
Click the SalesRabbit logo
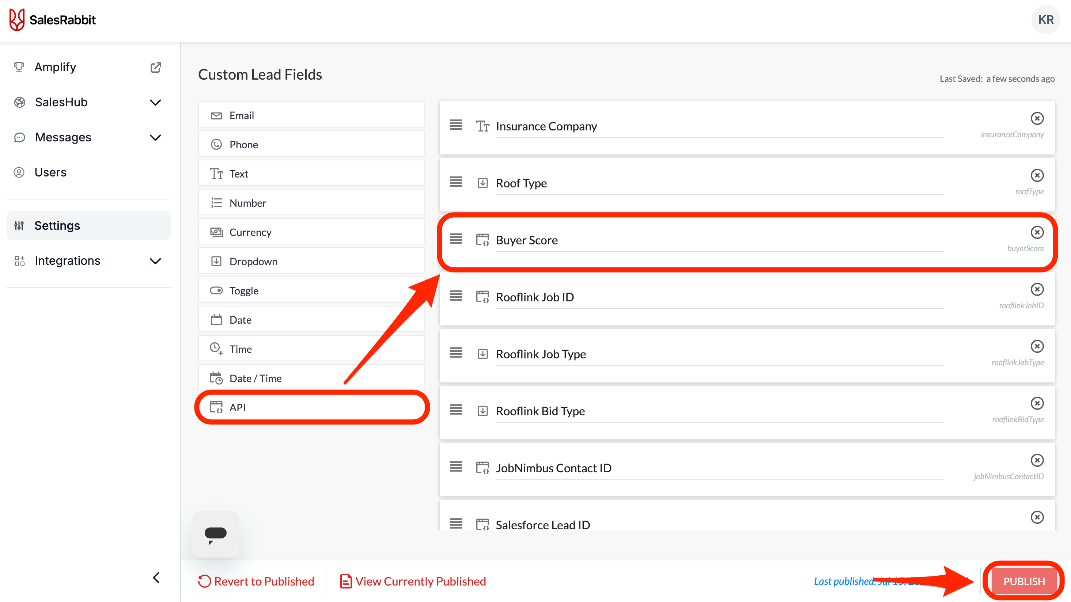(52, 19)
